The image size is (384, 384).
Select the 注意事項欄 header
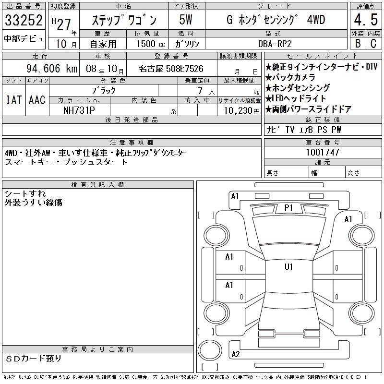(x=132, y=142)
